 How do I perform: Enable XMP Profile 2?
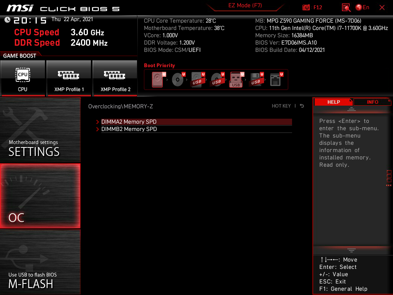[115, 78]
